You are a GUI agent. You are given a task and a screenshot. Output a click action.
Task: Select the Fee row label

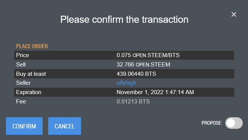(21, 102)
